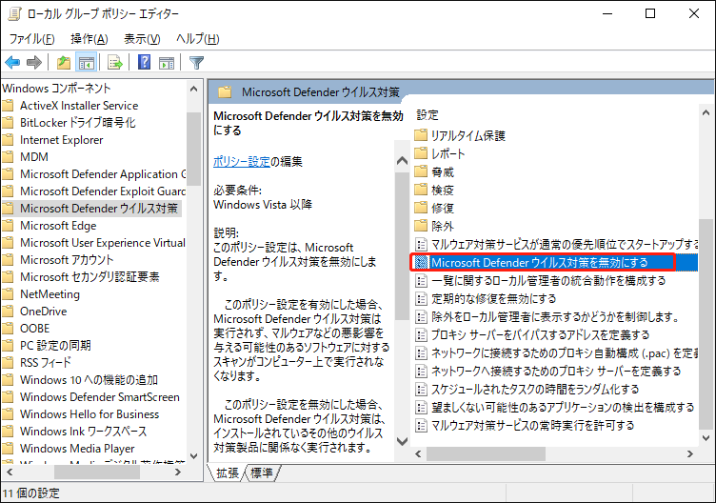This screenshot has height=503, width=716.
Task: Click the Export list toolbar icon
Action: tap(114, 62)
